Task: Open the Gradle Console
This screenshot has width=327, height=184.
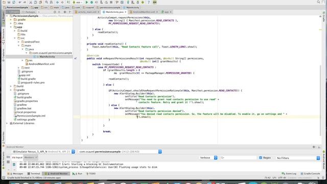Action: tap(311, 174)
